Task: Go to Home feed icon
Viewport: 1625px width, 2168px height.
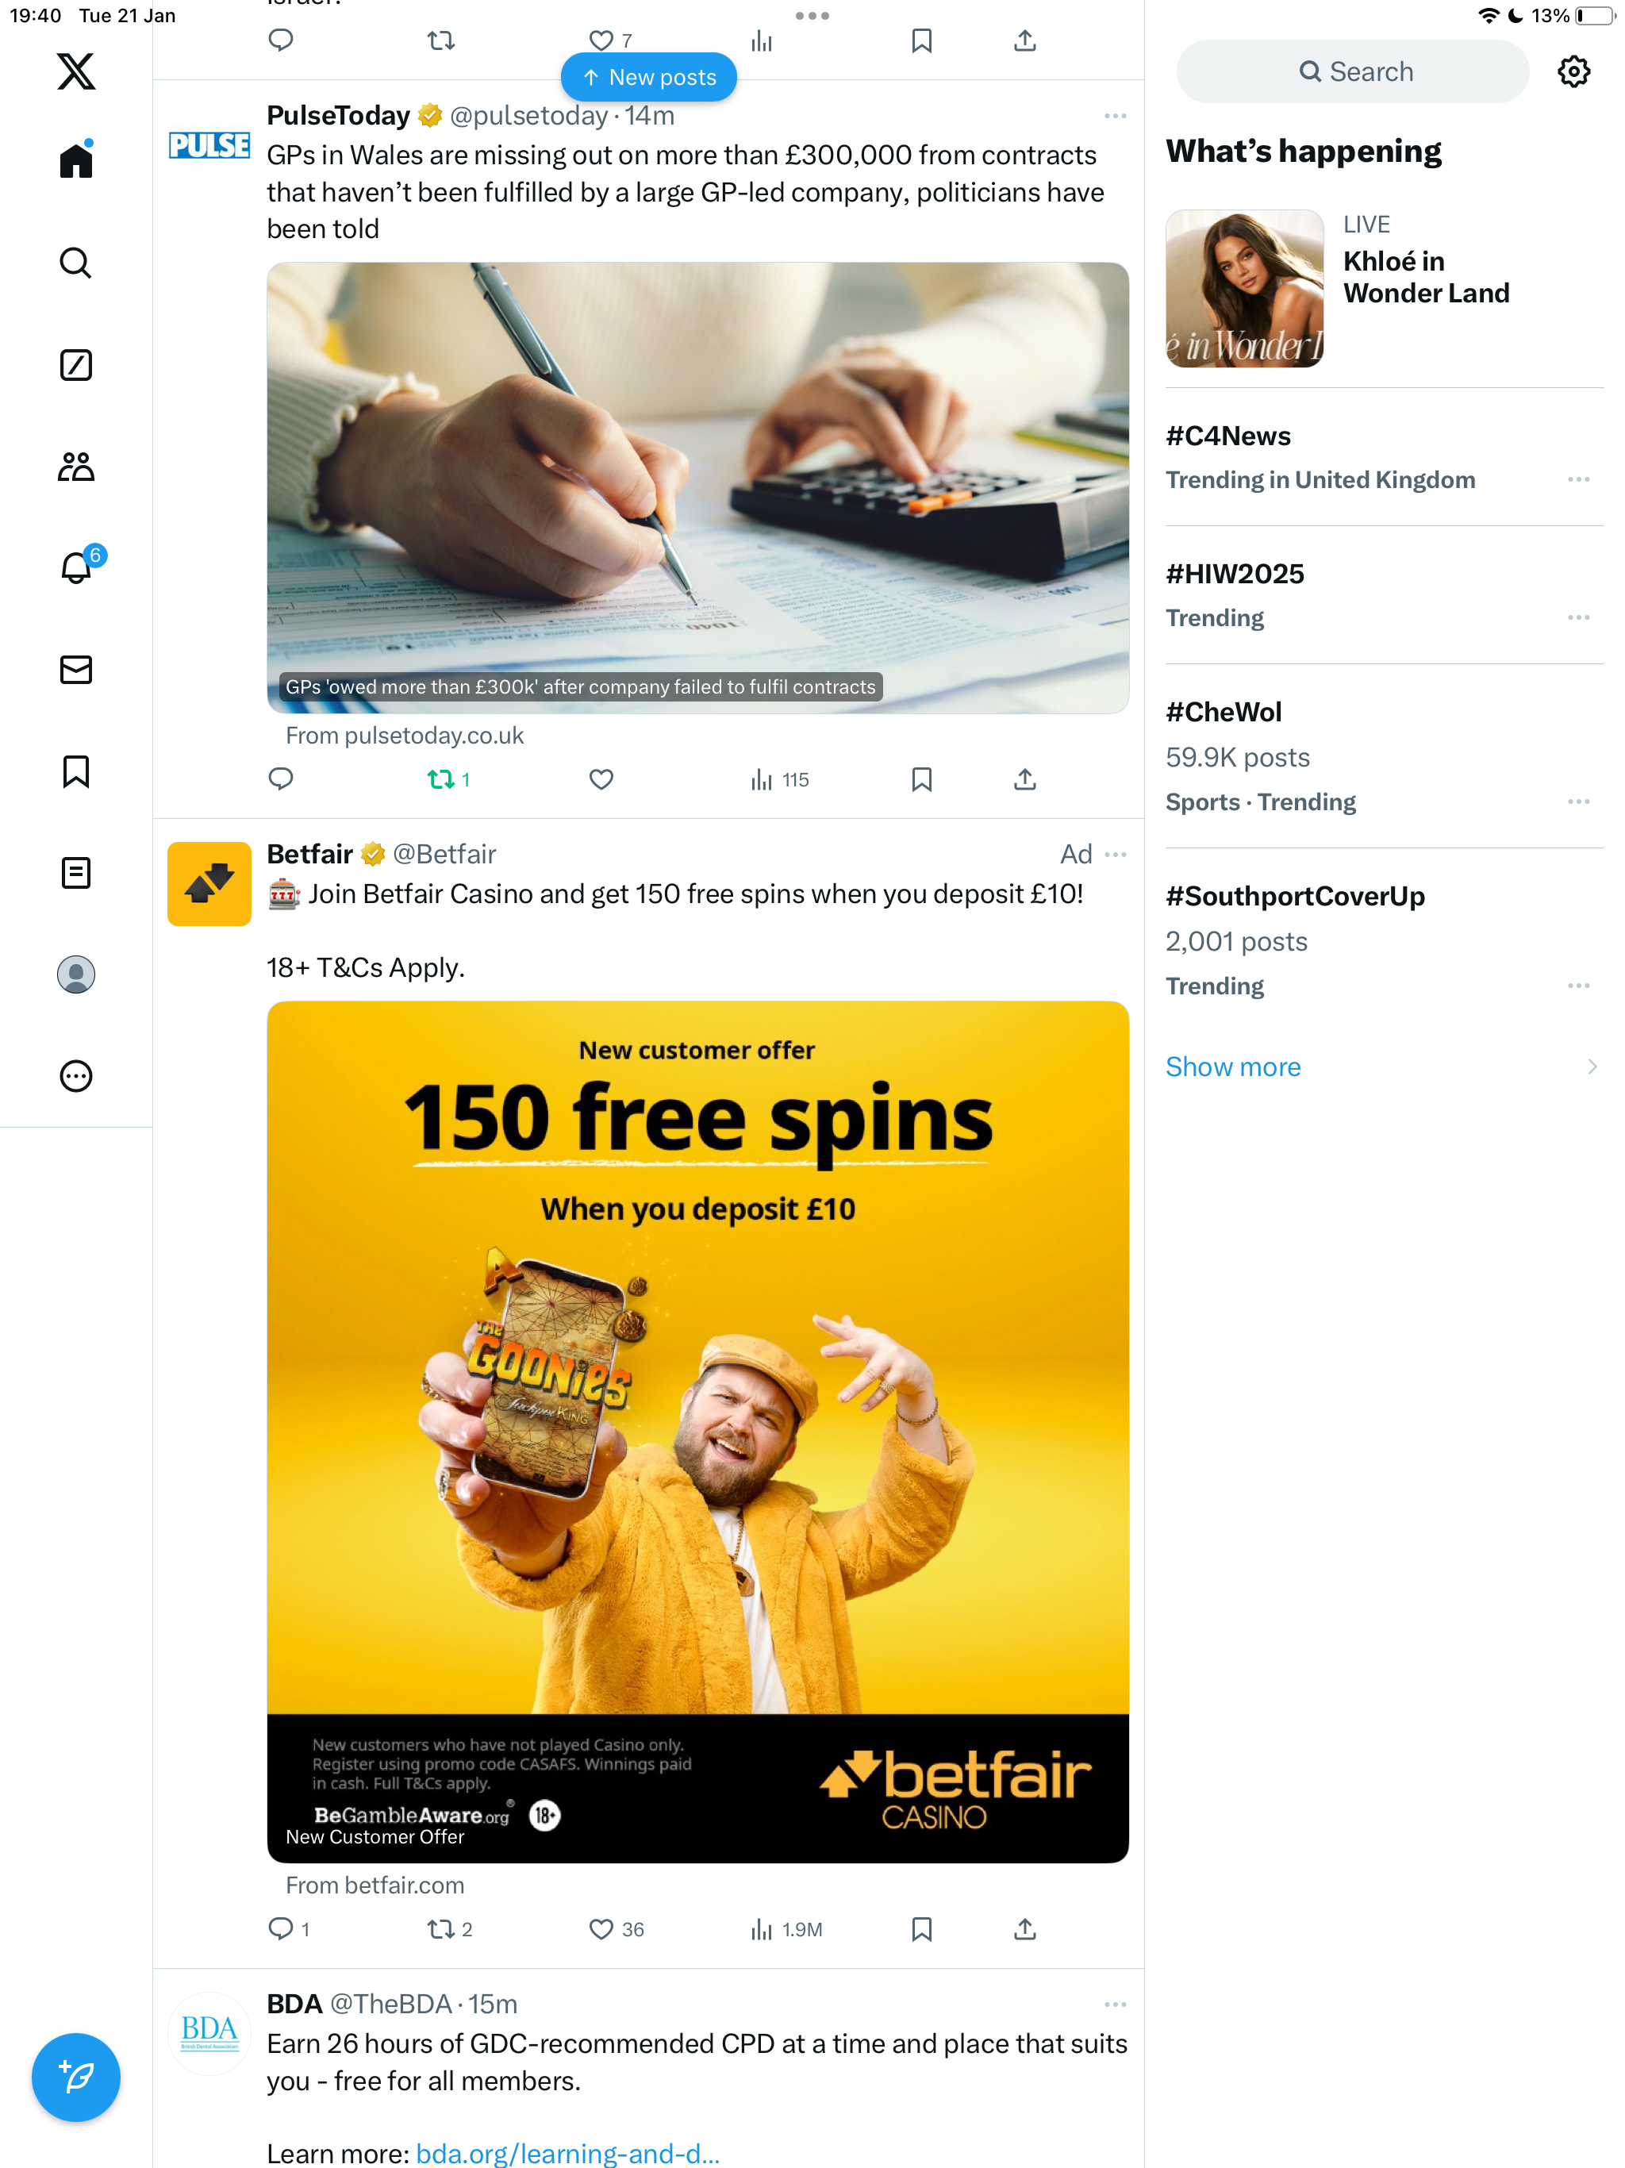Action: point(75,160)
